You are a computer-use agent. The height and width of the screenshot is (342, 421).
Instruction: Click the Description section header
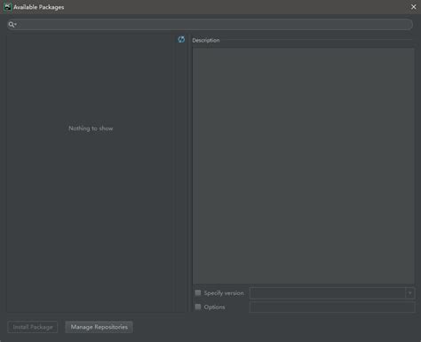(206, 40)
